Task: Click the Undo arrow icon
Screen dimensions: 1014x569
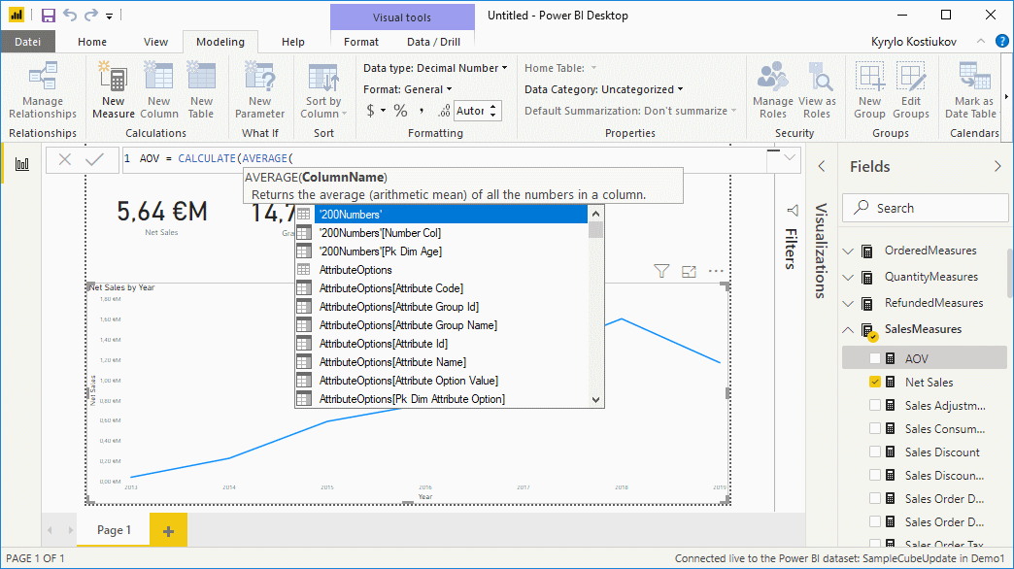Action: (70, 15)
